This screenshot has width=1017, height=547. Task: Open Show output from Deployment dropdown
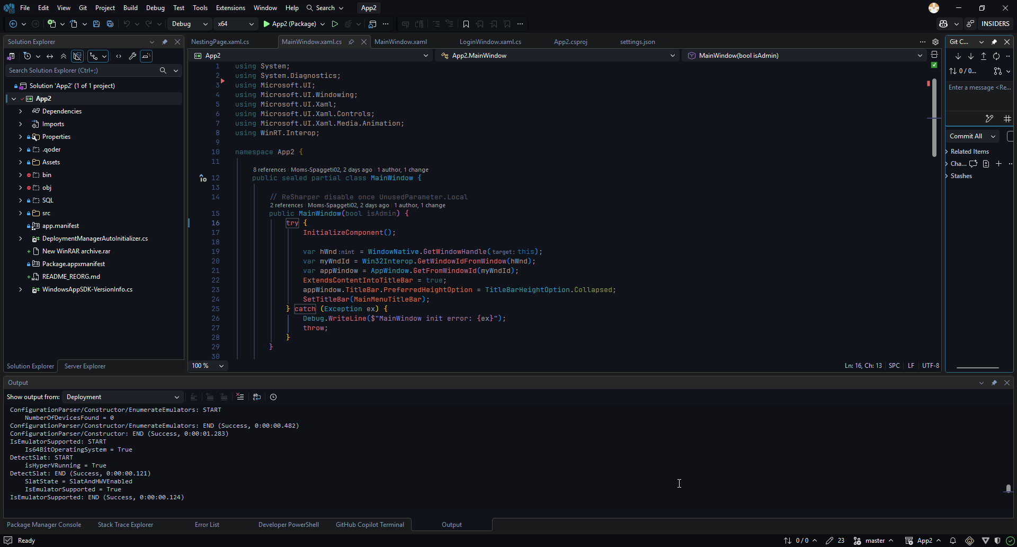click(x=122, y=397)
